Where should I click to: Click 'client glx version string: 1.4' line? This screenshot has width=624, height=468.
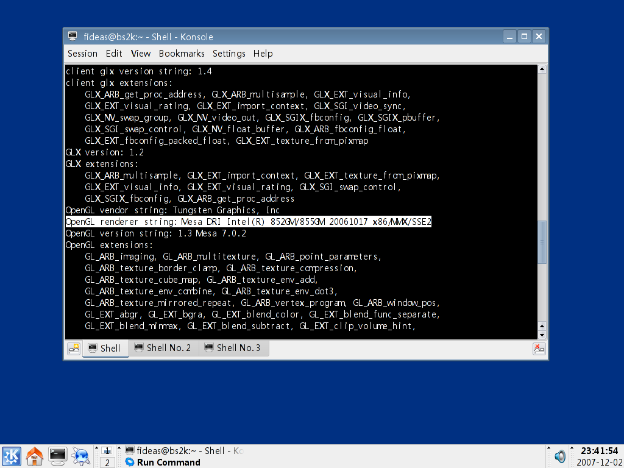click(138, 71)
